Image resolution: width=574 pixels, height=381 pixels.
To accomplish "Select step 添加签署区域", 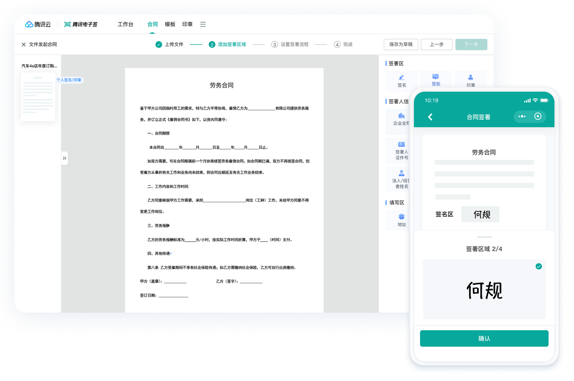I will pos(228,45).
